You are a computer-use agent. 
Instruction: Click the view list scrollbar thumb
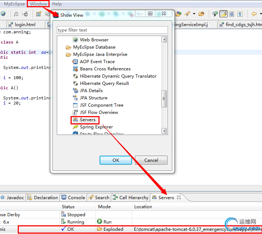click(x=164, y=99)
